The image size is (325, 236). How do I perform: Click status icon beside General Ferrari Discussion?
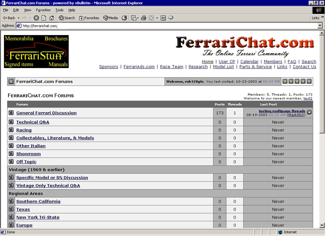(11, 113)
